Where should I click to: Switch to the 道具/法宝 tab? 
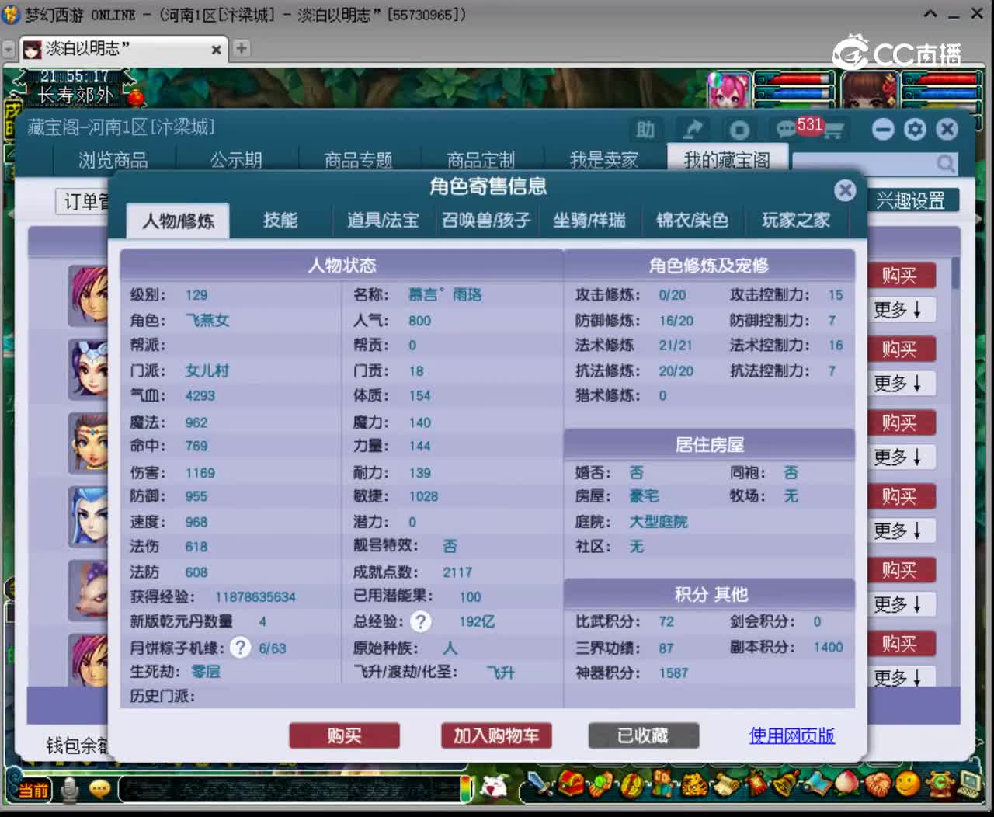pos(383,221)
